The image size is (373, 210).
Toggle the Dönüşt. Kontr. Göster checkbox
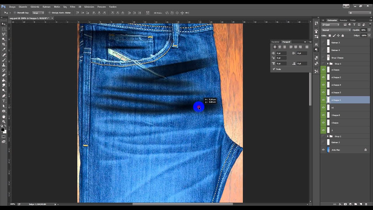49,13
